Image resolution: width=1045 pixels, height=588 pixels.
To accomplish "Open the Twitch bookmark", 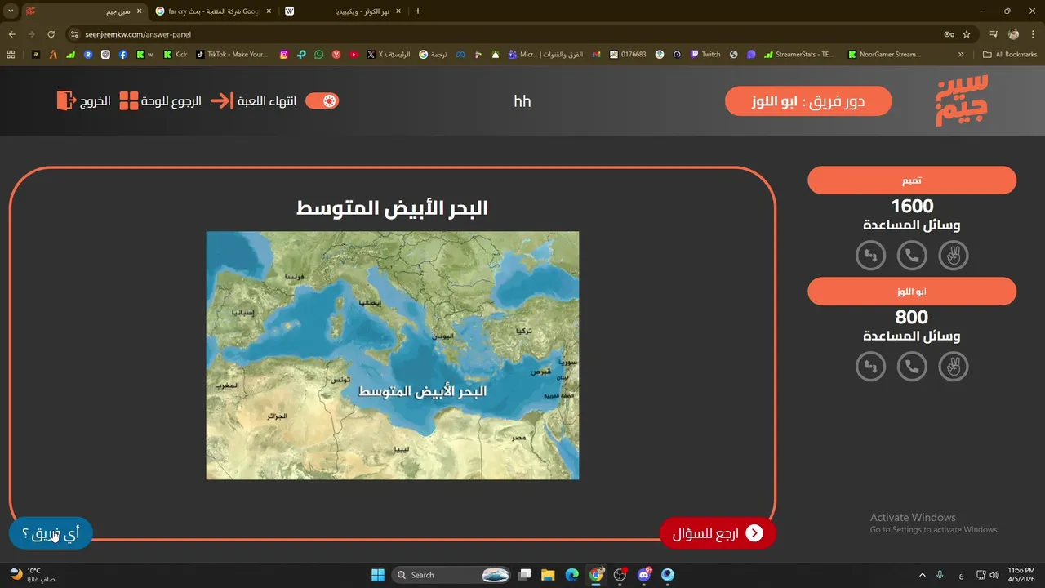I will coord(705,55).
